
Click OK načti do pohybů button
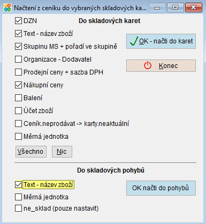click(x=161, y=188)
